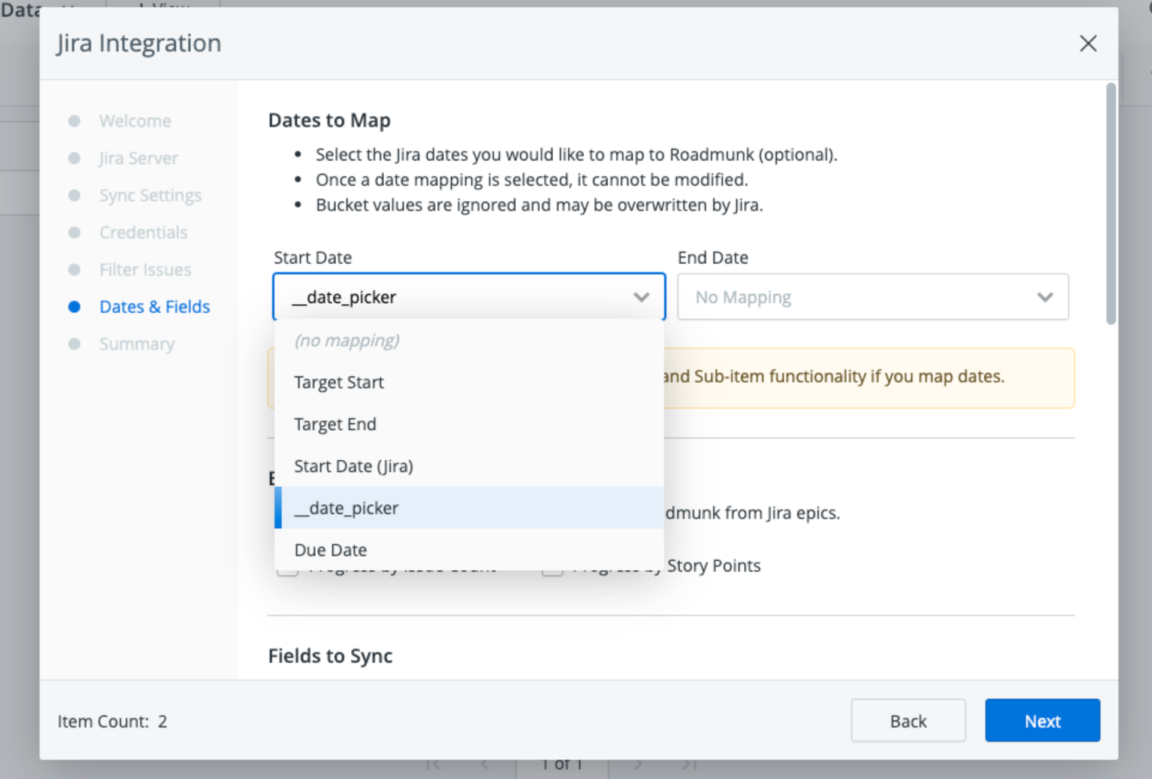Click the dialog's vertical scrollbar thumb

pyautogui.click(x=1111, y=204)
